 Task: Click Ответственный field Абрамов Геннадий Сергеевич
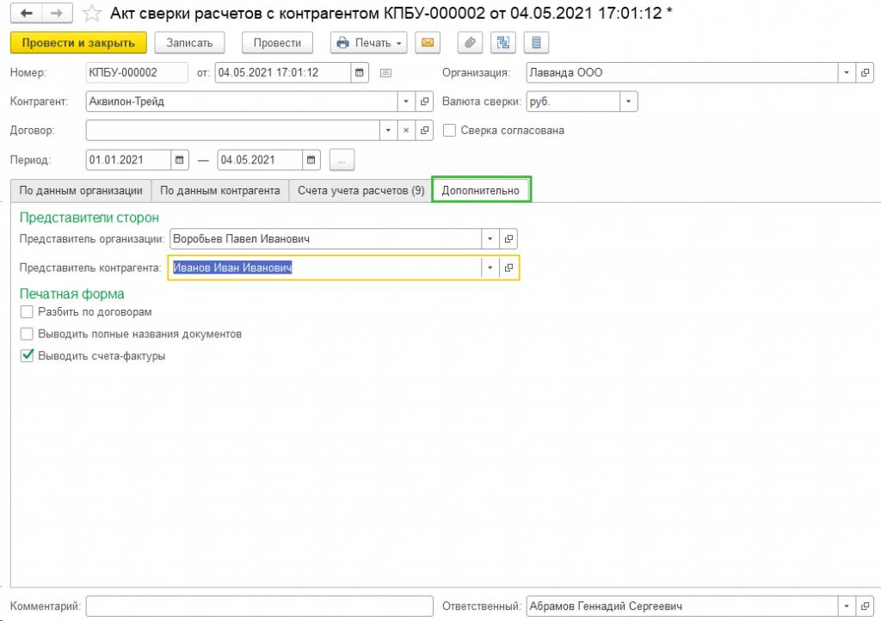(x=682, y=606)
